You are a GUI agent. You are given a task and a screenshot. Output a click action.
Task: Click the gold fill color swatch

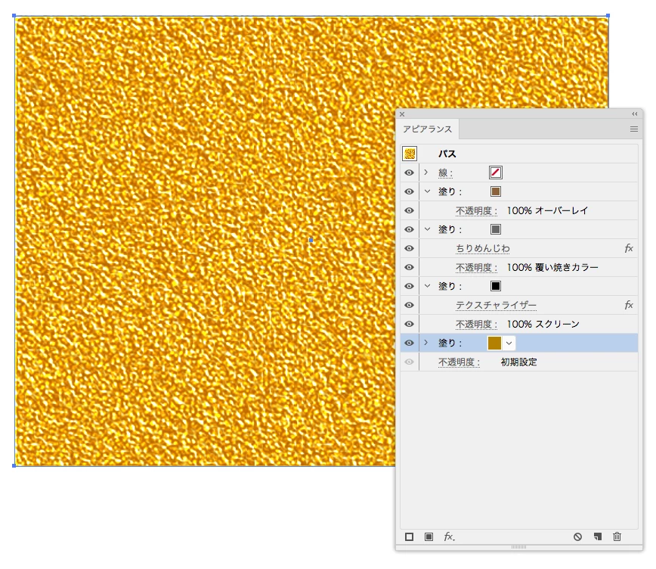494,344
